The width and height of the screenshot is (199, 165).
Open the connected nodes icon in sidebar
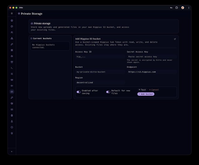coord(12,38)
